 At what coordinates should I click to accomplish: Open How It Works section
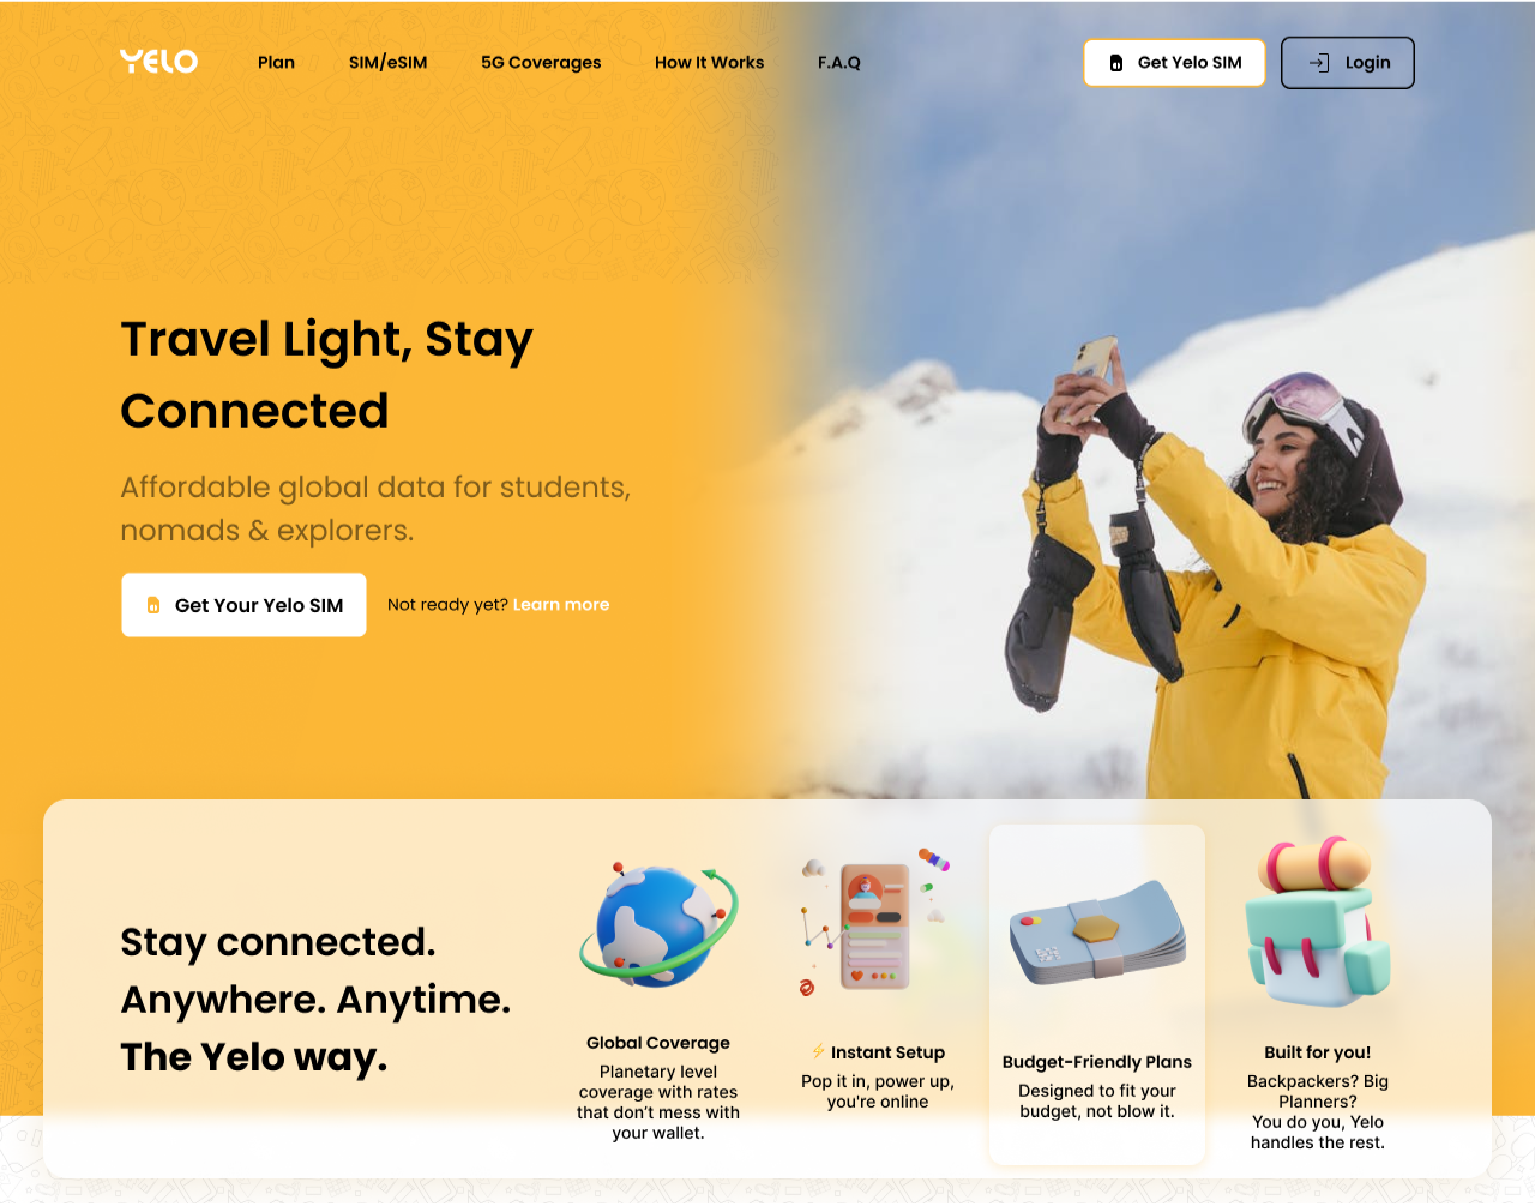tap(709, 63)
